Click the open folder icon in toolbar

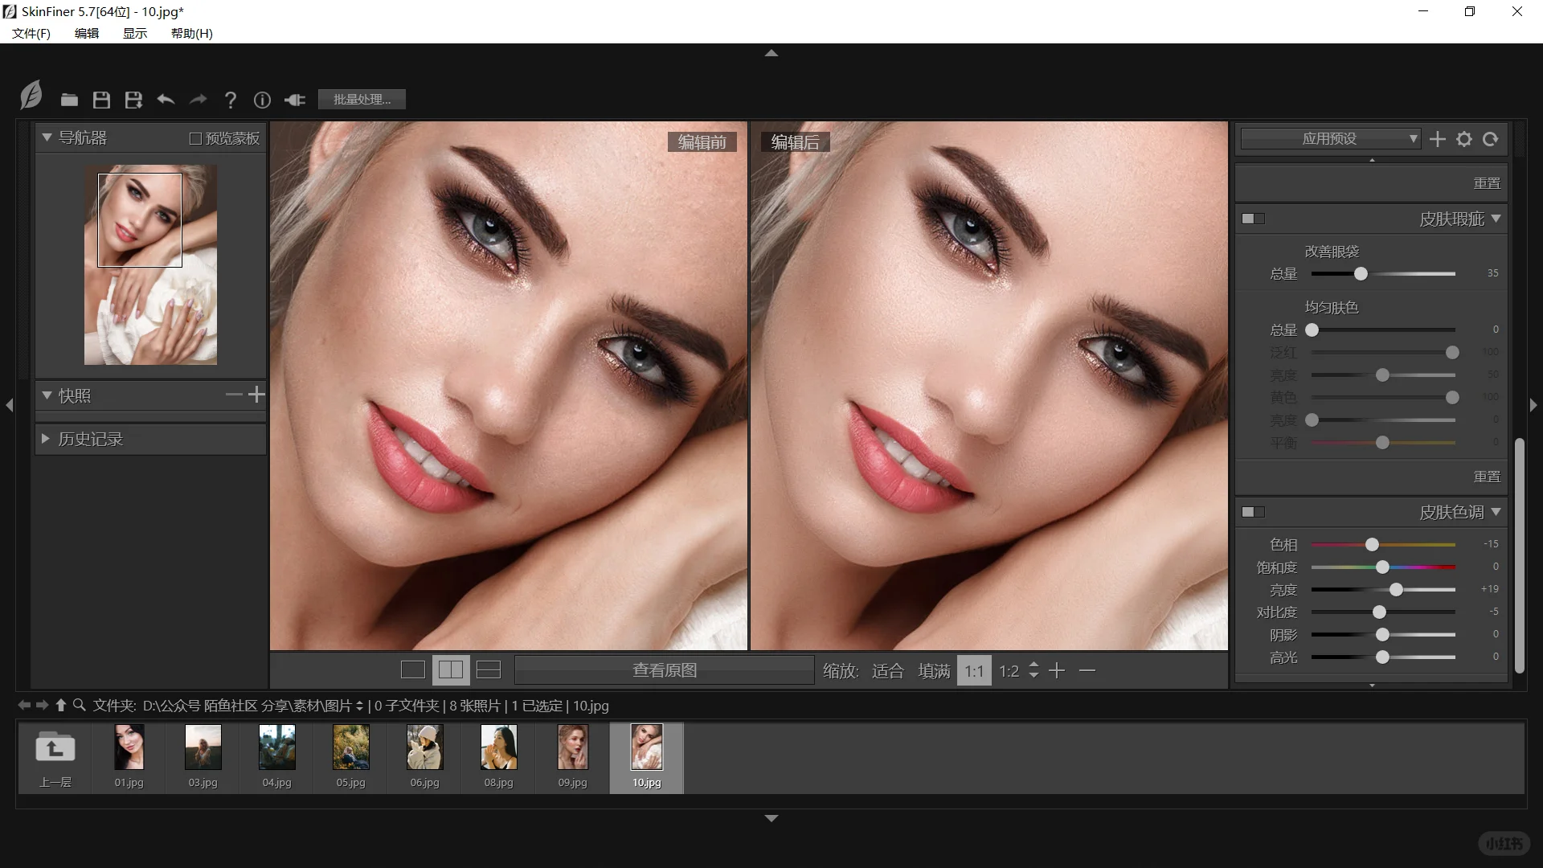point(69,100)
